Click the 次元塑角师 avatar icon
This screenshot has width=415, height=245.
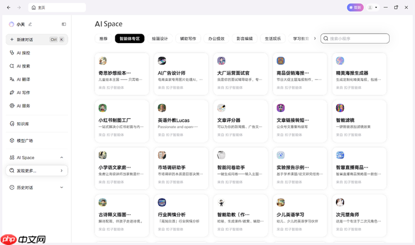pyautogui.click(x=340, y=202)
